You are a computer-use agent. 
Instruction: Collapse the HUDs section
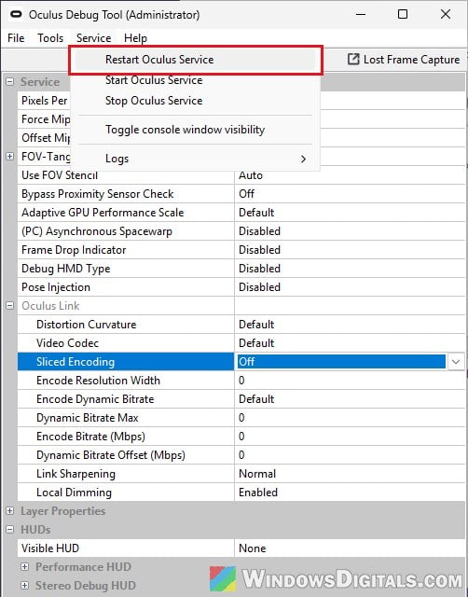pyautogui.click(x=10, y=530)
